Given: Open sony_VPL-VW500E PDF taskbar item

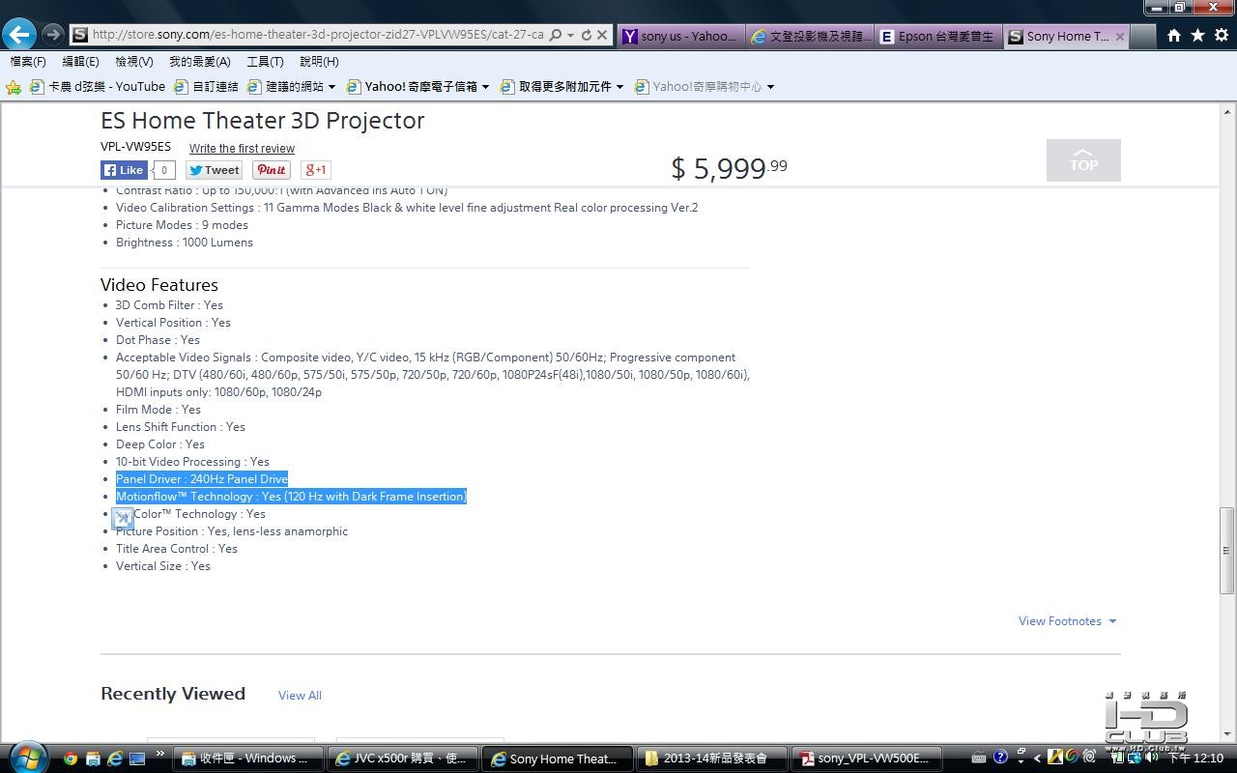Looking at the screenshot, I should click(x=866, y=759).
